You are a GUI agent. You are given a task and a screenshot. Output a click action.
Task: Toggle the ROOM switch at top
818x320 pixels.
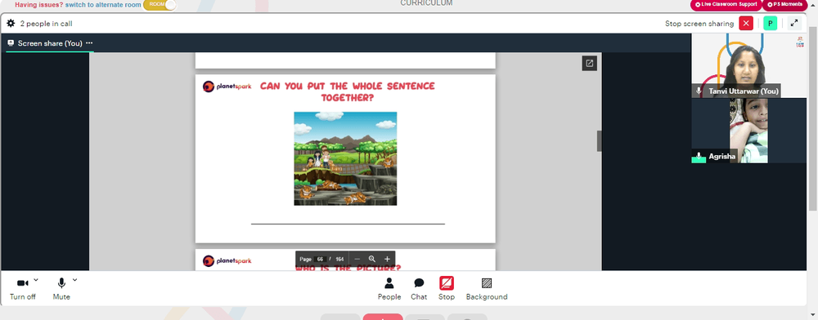(160, 5)
